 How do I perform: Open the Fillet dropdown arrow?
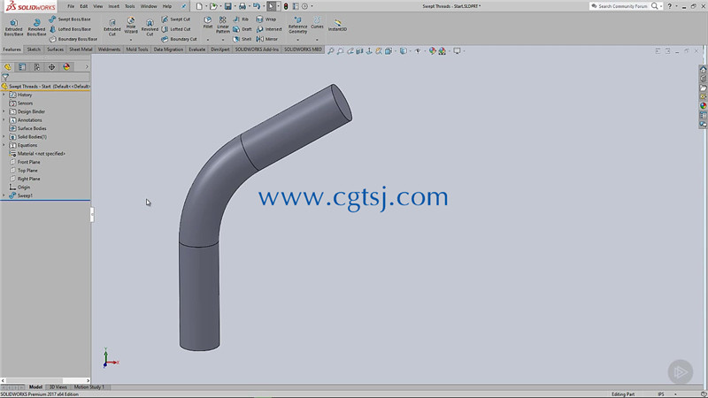point(208,40)
